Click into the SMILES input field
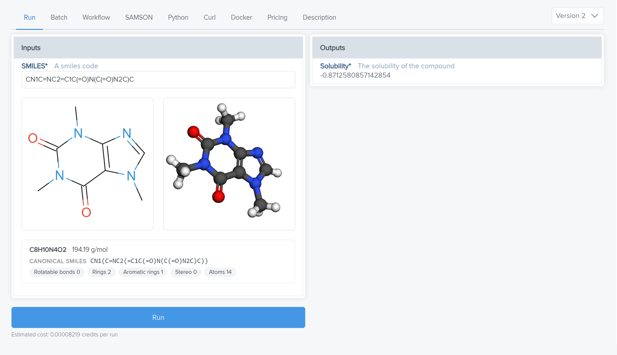 (158, 79)
